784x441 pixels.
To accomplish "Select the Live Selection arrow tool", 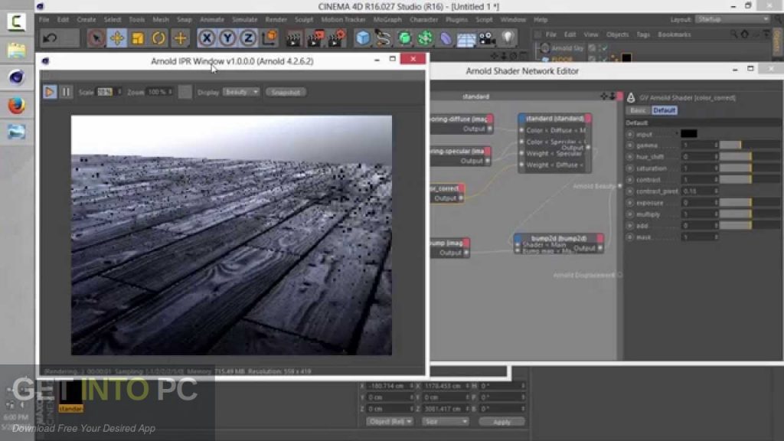I will tap(96, 38).
